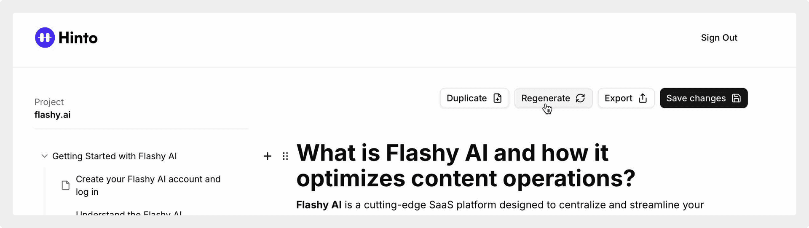The image size is (809, 228).
Task: Select the Getting Started with Flashy AI item
Action: point(114,156)
